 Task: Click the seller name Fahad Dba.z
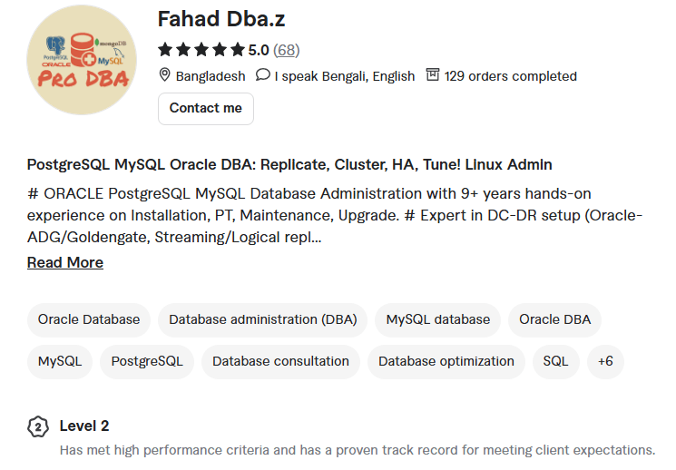click(x=221, y=19)
